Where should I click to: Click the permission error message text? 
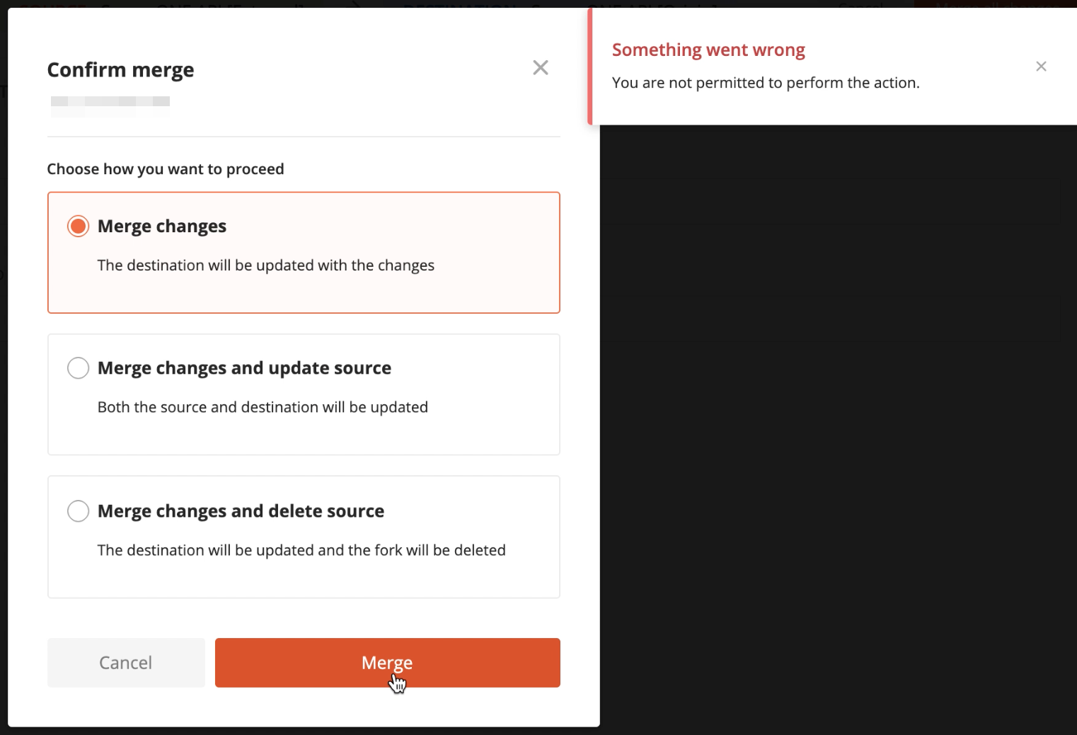click(x=766, y=82)
